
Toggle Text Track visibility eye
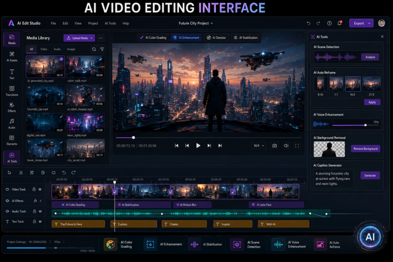tap(40, 222)
